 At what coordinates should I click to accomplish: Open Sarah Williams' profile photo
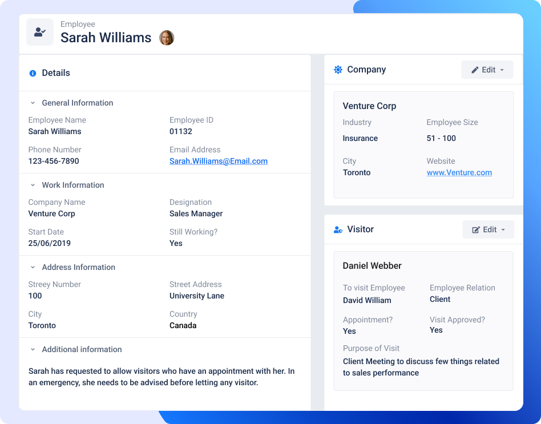tap(166, 38)
